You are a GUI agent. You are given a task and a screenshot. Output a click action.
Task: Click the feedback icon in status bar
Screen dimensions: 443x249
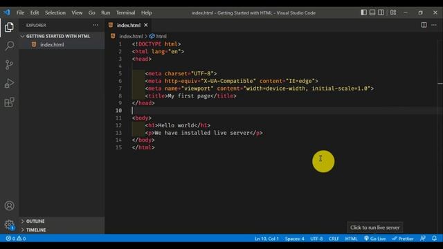(x=423, y=238)
